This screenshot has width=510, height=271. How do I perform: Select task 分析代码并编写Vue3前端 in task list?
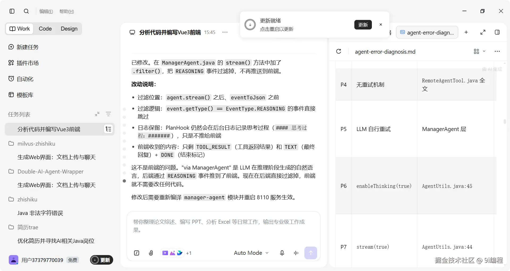pos(60,129)
